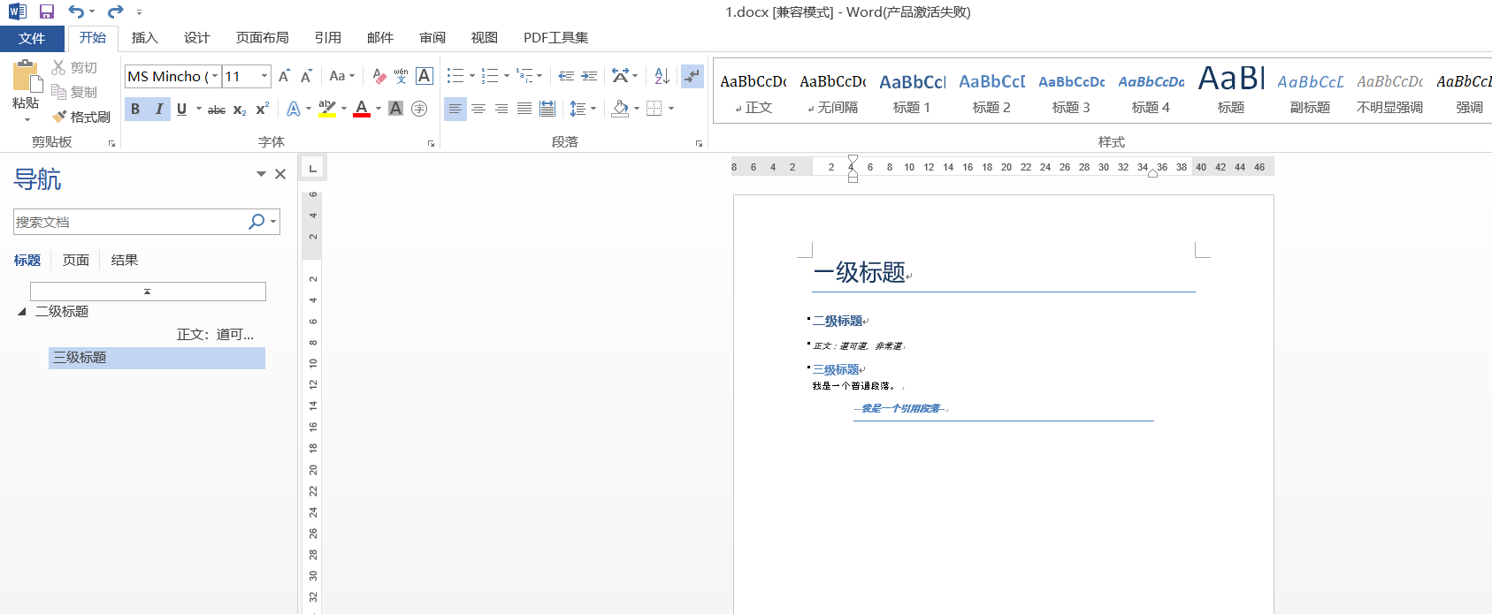Apply the 无间隔 style
Screen dimensions: 1492x614
[832, 93]
